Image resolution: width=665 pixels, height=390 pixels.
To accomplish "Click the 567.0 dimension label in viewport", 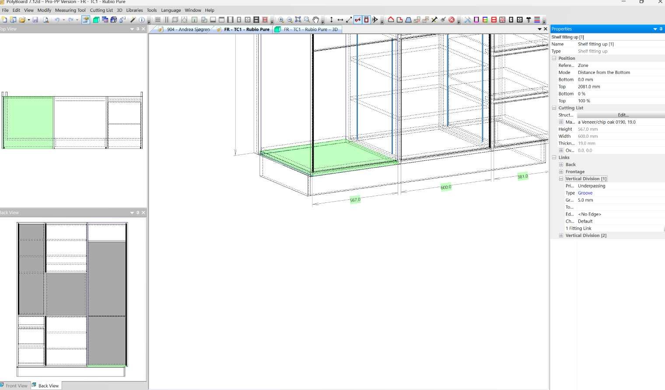I will point(355,200).
